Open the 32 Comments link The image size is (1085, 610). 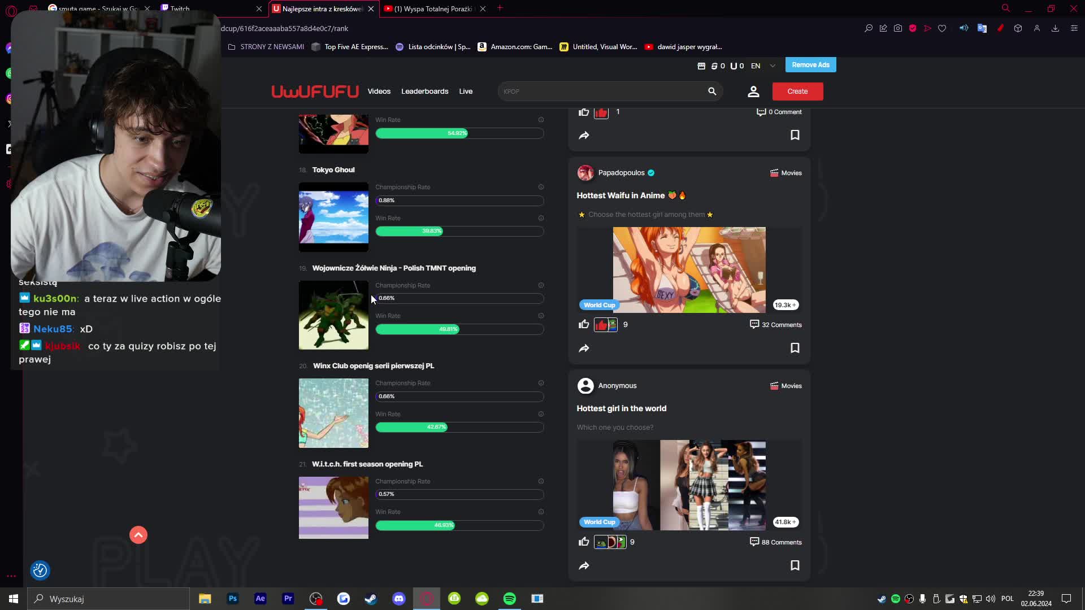pyautogui.click(x=775, y=325)
